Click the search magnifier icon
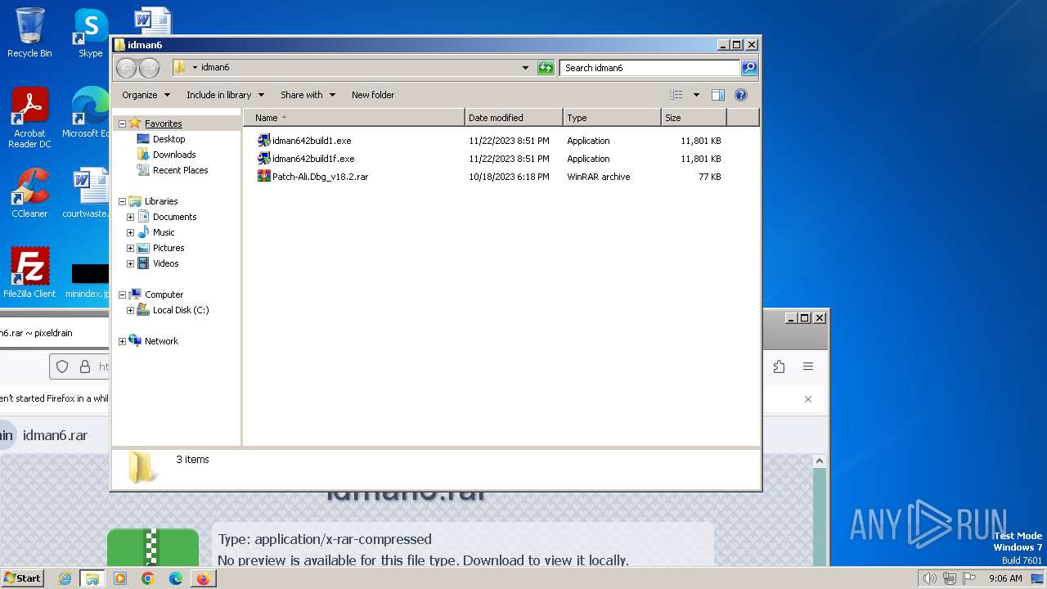1047x589 pixels. click(x=748, y=68)
